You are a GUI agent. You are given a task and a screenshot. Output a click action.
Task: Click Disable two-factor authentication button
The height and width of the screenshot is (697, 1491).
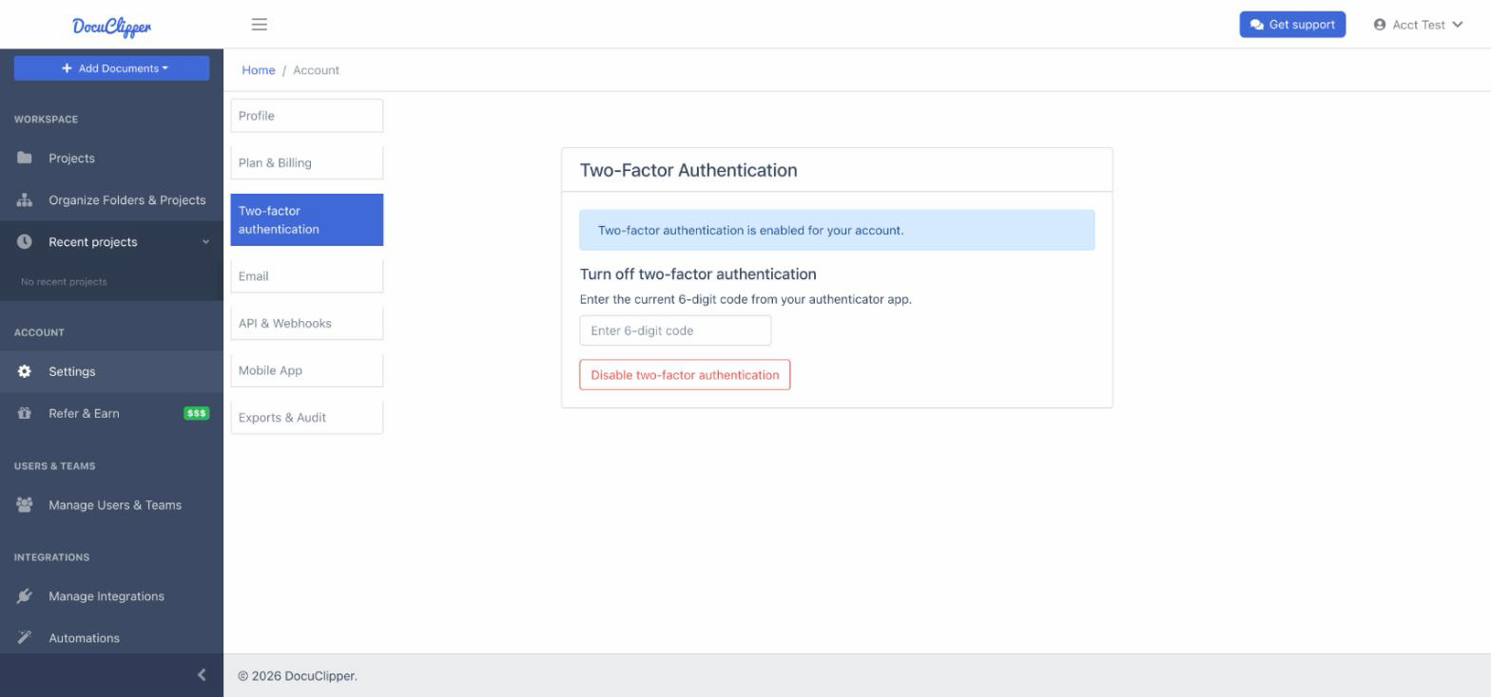685,375
